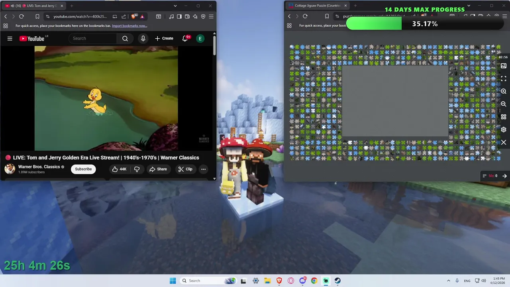The height and width of the screenshot is (287, 510).
Task: Start voice search with the microphone icon
Action: (x=143, y=39)
